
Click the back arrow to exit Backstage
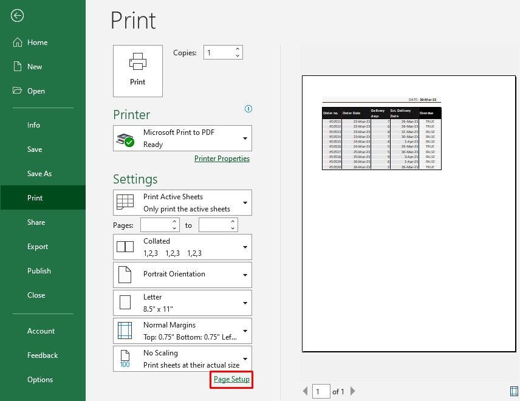coord(18,16)
